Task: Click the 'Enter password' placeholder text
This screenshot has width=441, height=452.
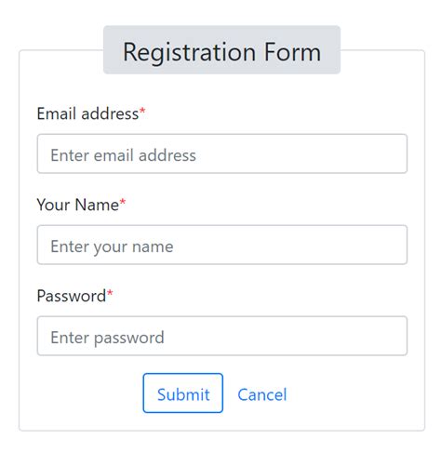Action: (107, 338)
